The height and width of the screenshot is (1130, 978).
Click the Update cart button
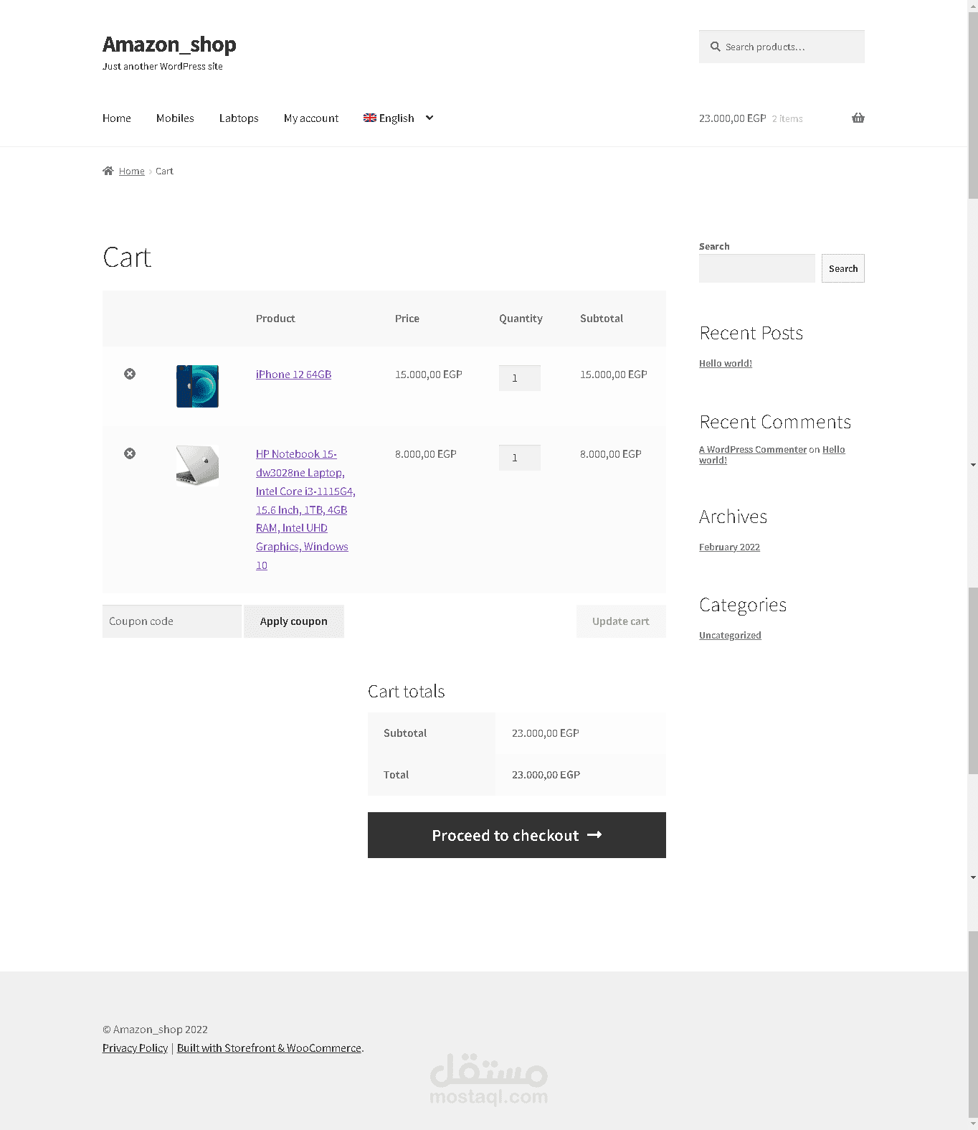621,621
